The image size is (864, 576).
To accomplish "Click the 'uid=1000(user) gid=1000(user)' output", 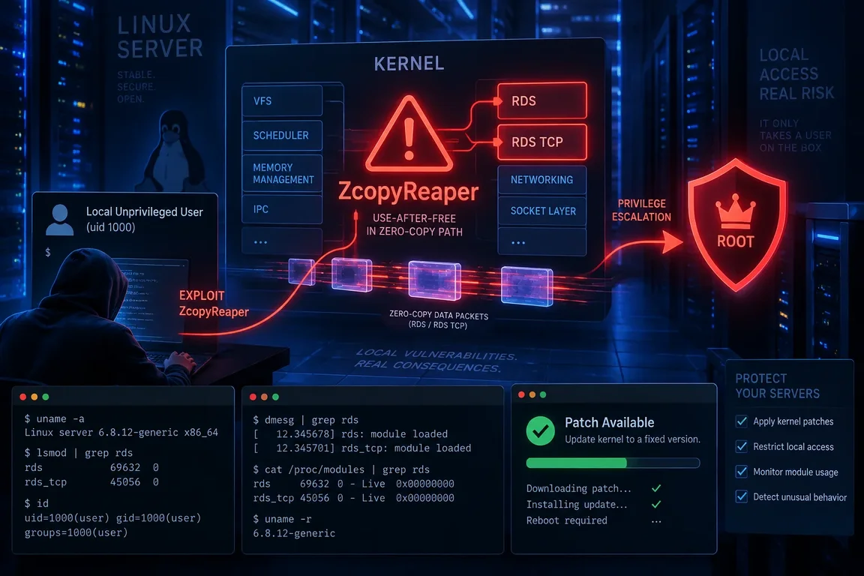I will tap(113, 518).
